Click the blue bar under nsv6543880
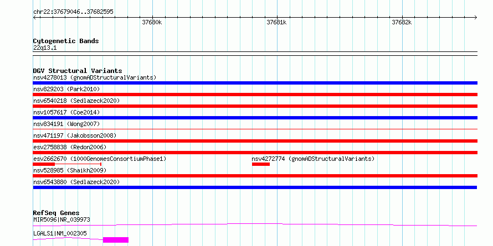 click(x=255, y=187)
